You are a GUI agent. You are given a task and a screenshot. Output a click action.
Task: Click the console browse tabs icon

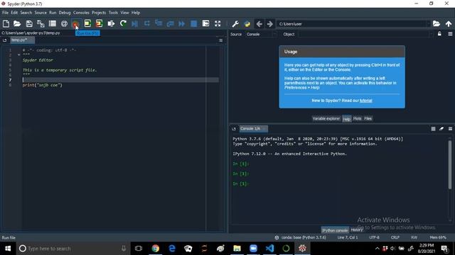234,129
